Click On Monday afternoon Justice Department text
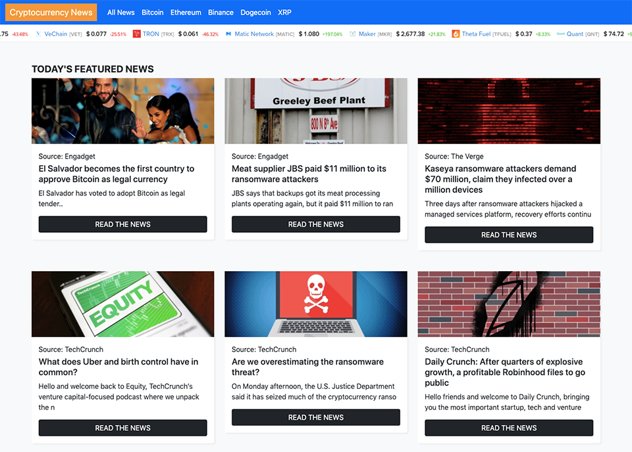The width and height of the screenshot is (632, 452). tap(314, 391)
